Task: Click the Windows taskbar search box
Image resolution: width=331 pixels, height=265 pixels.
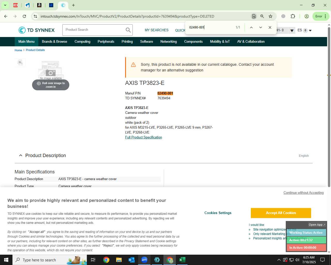Action: 50,260
